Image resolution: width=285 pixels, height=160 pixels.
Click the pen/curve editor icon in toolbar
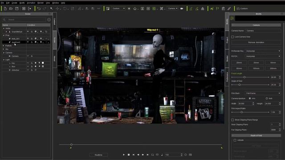coord(229,8)
